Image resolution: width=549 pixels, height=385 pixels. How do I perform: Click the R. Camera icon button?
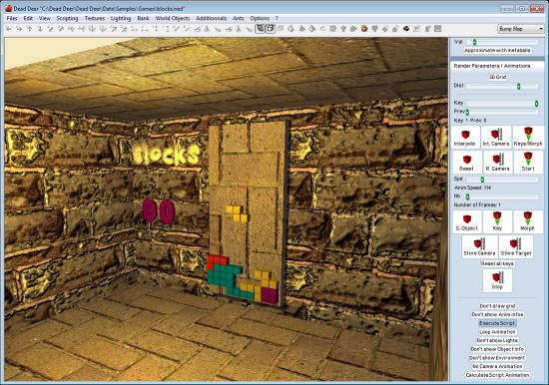[x=497, y=163]
